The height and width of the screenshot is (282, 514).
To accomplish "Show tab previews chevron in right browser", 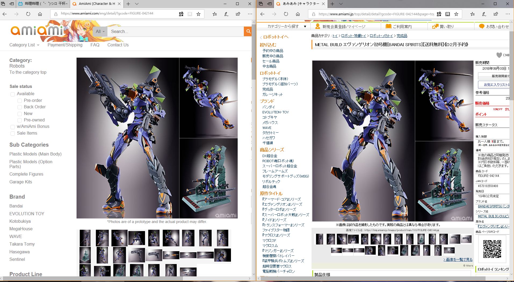I will tap(341, 4).
